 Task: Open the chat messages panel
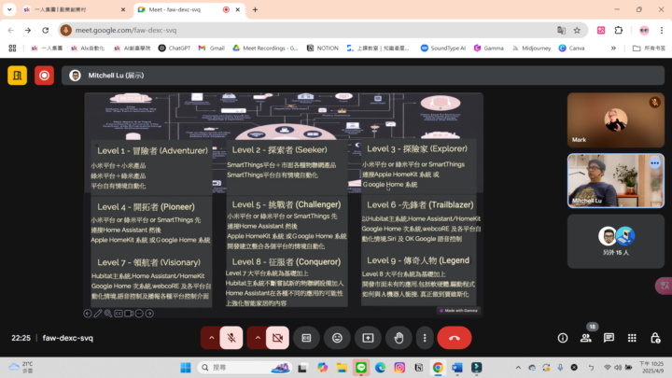(x=609, y=338)
